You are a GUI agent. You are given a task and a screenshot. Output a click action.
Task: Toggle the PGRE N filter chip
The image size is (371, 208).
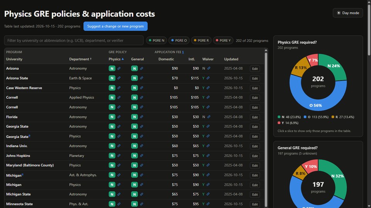tap(157, 40)
